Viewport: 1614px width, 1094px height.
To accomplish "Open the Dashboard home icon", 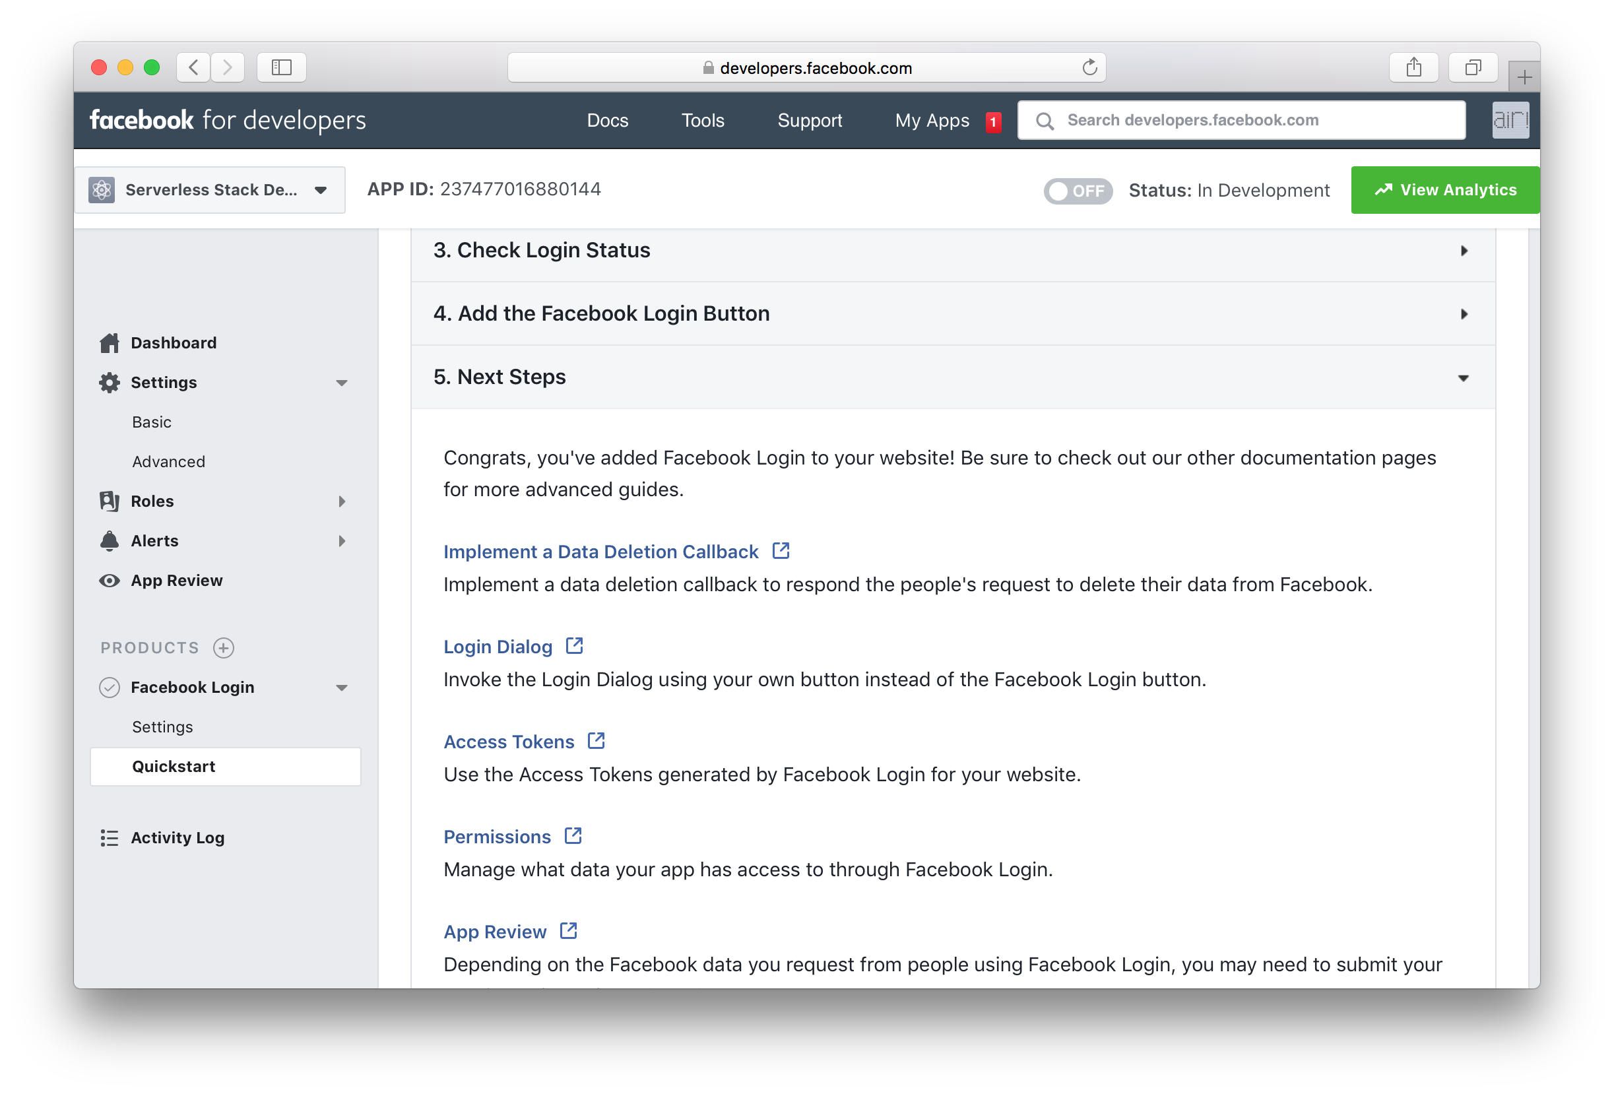I will [109, 342].
